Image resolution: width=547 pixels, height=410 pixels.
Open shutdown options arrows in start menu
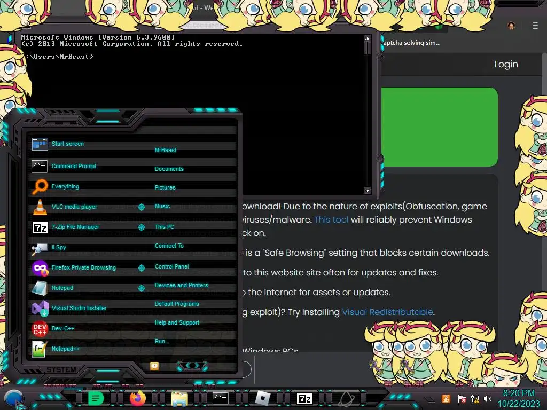pyautogui.click(x=192, y=366)
